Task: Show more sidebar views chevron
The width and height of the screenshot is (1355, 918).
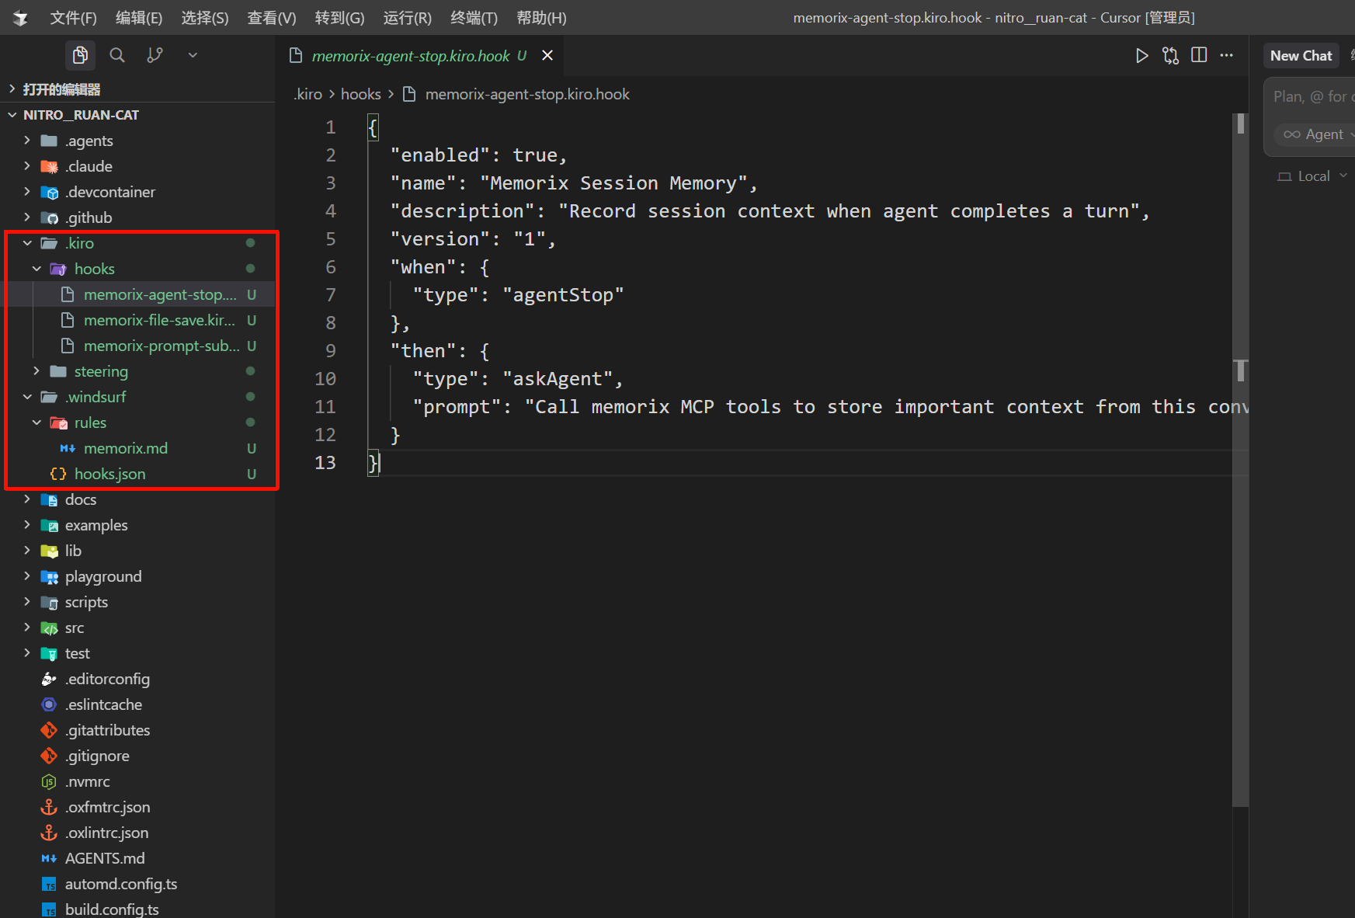Action: [x=193, y=55]
